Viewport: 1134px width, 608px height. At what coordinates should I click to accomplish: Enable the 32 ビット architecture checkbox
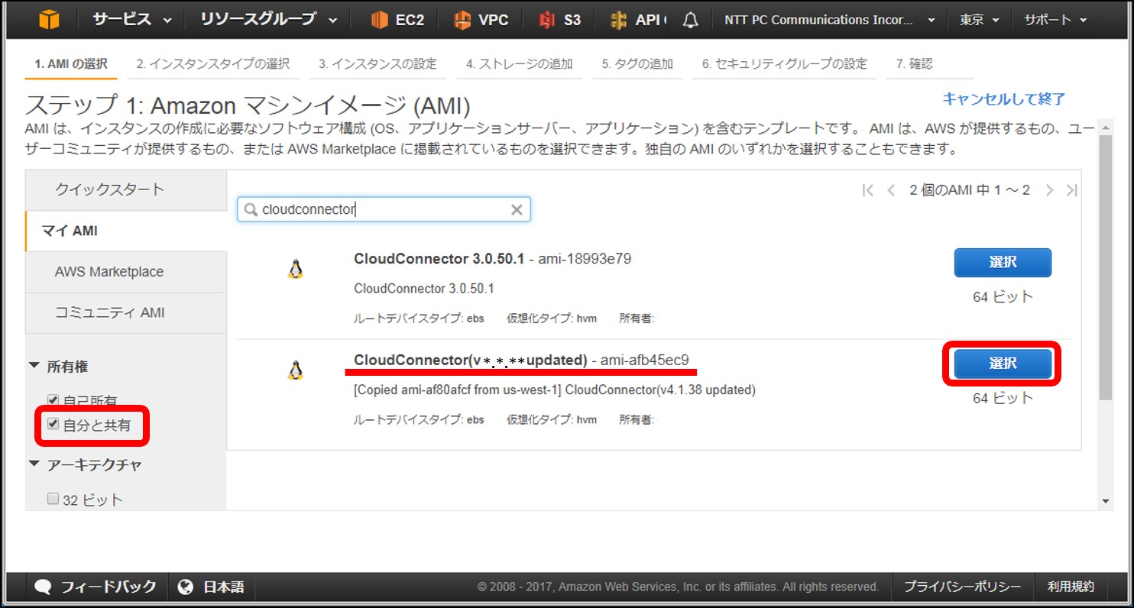pos(53,499)
